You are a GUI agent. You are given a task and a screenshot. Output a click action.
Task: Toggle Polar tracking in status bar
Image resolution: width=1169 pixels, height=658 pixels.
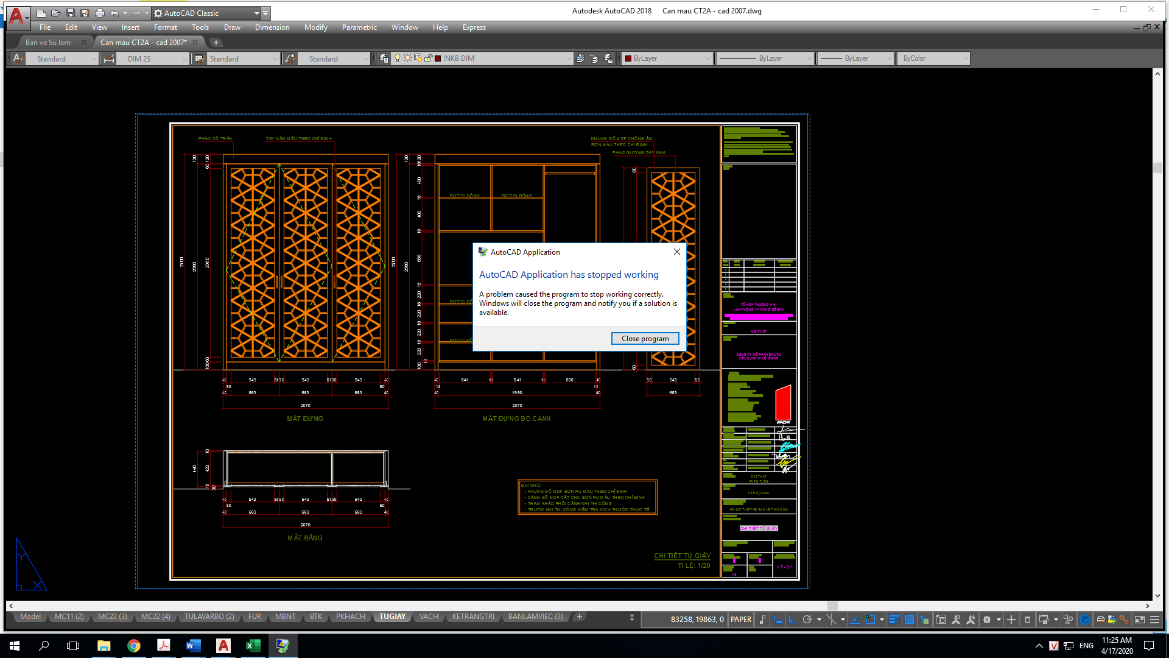tap(807, 620)
